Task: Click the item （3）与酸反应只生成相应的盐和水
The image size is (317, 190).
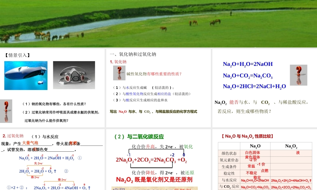Action: [140, 100]
